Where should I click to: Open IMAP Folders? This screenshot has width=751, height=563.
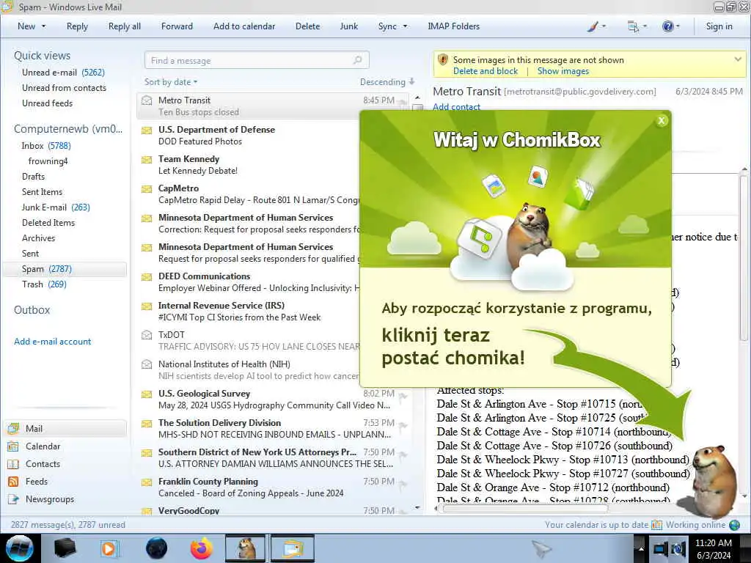click(x=453, y=26)
